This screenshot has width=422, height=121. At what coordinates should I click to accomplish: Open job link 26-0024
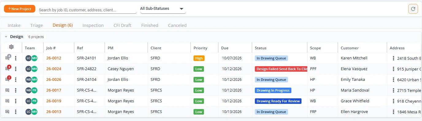54,69
